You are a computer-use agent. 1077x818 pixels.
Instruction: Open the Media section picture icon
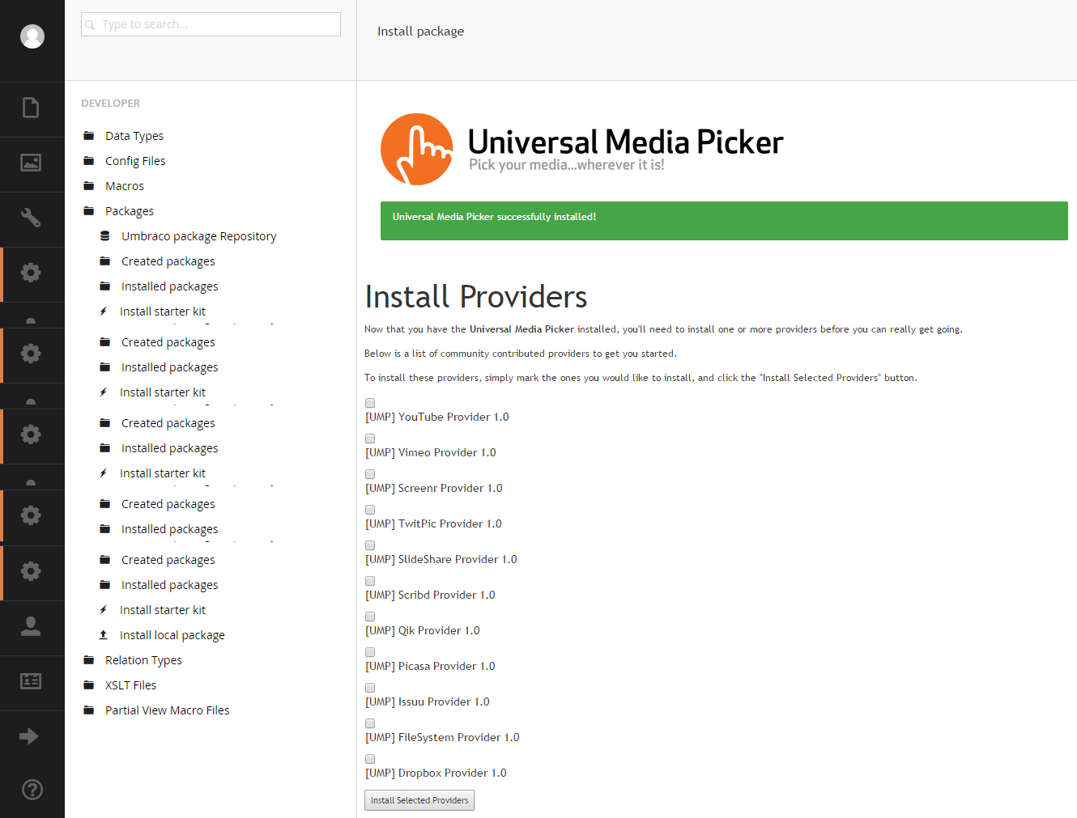coord(31,163)
